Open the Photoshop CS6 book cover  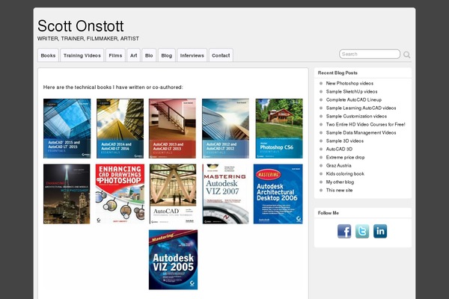pos(279,129)
